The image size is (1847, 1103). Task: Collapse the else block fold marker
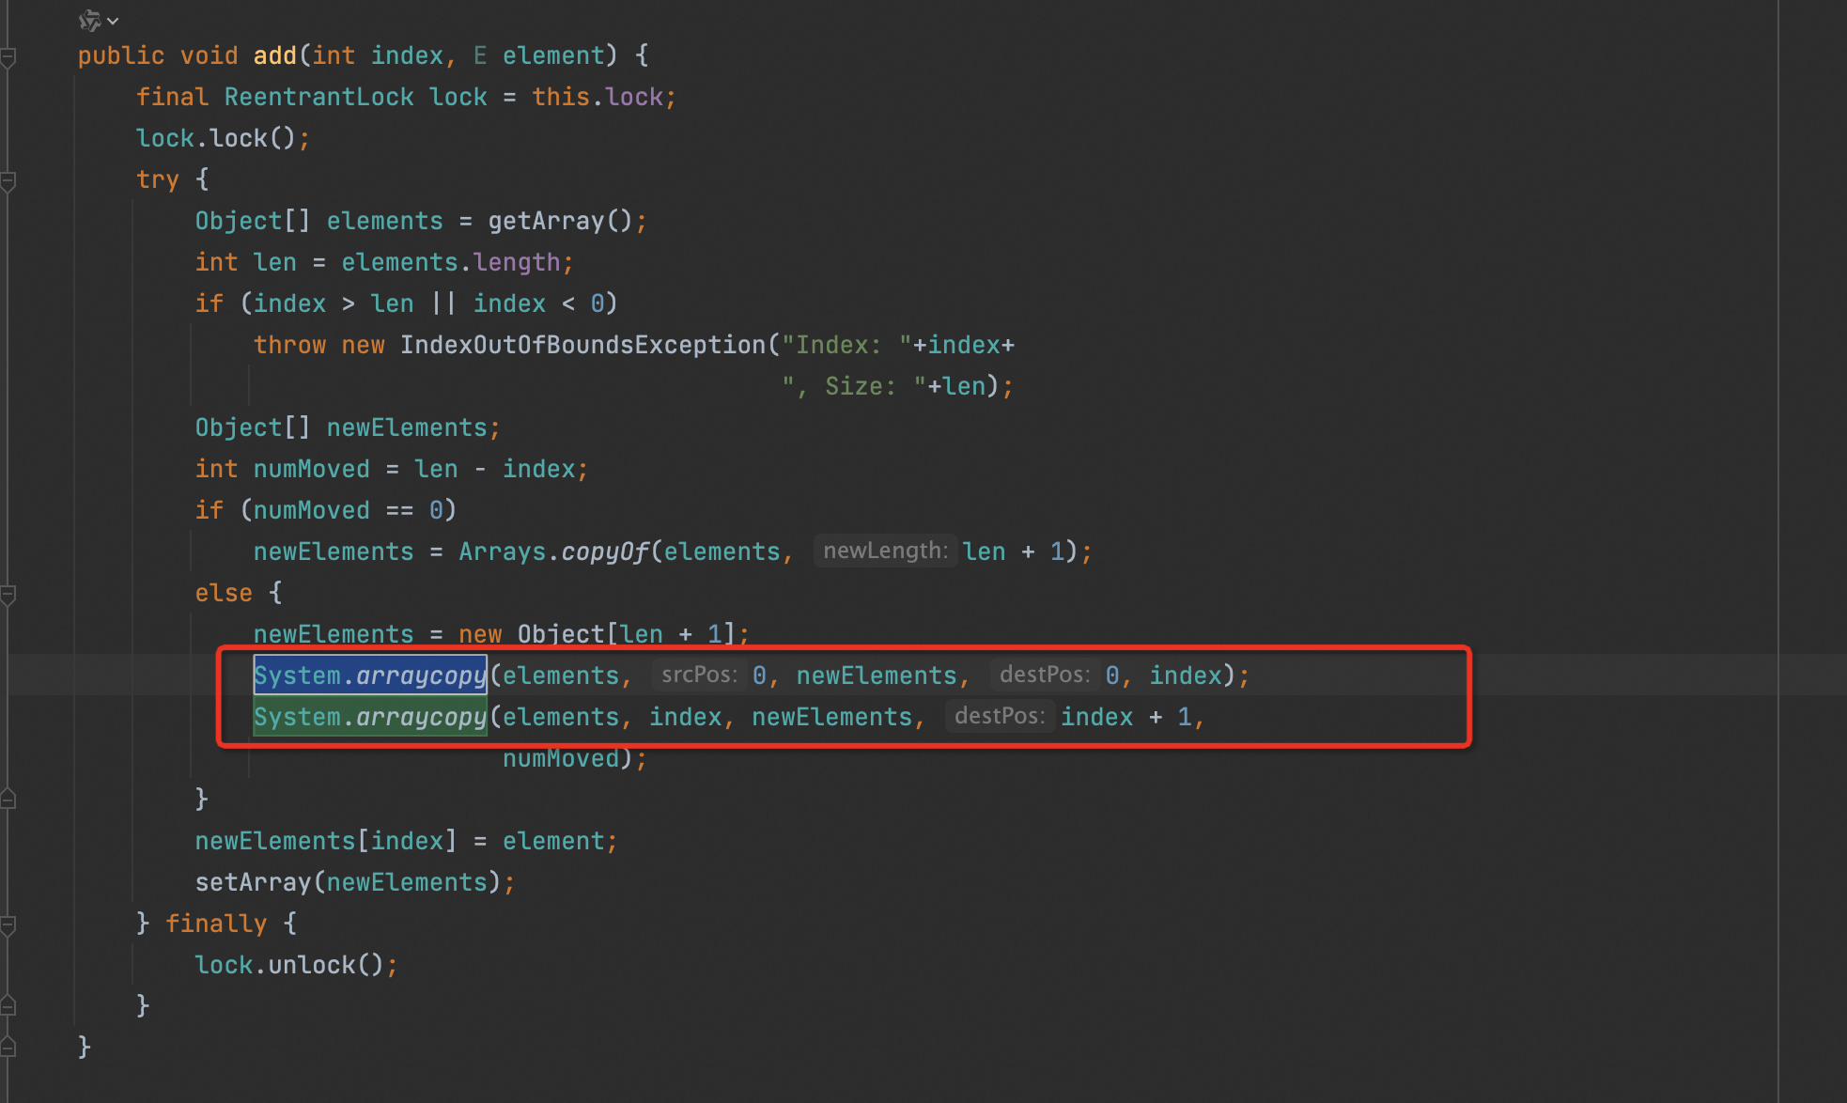pos(8,594)
